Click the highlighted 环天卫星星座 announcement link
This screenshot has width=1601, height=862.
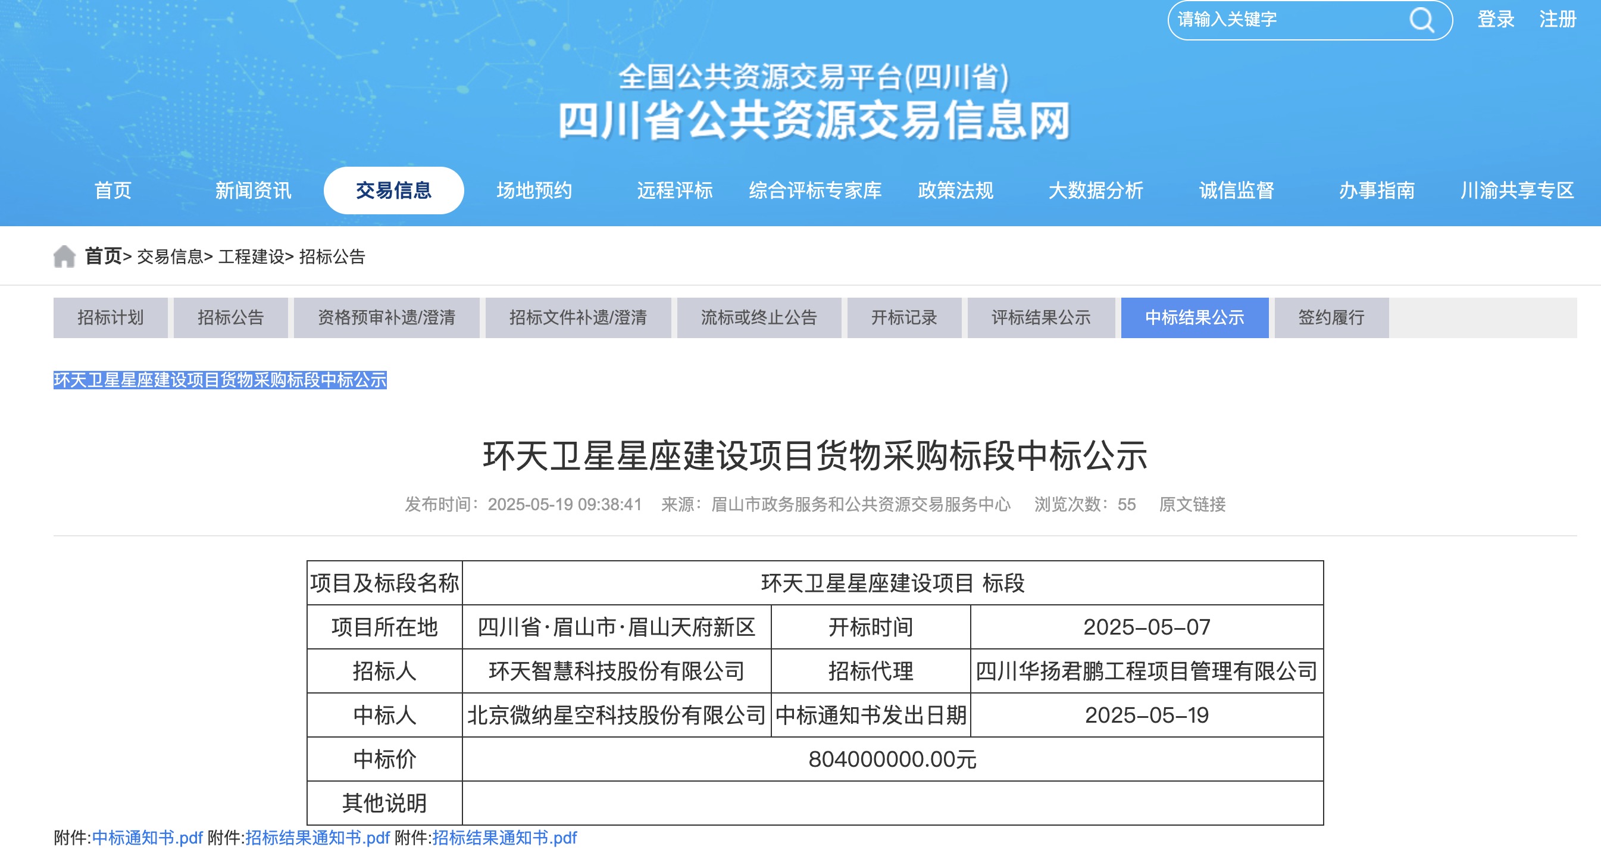click(220, 380)
